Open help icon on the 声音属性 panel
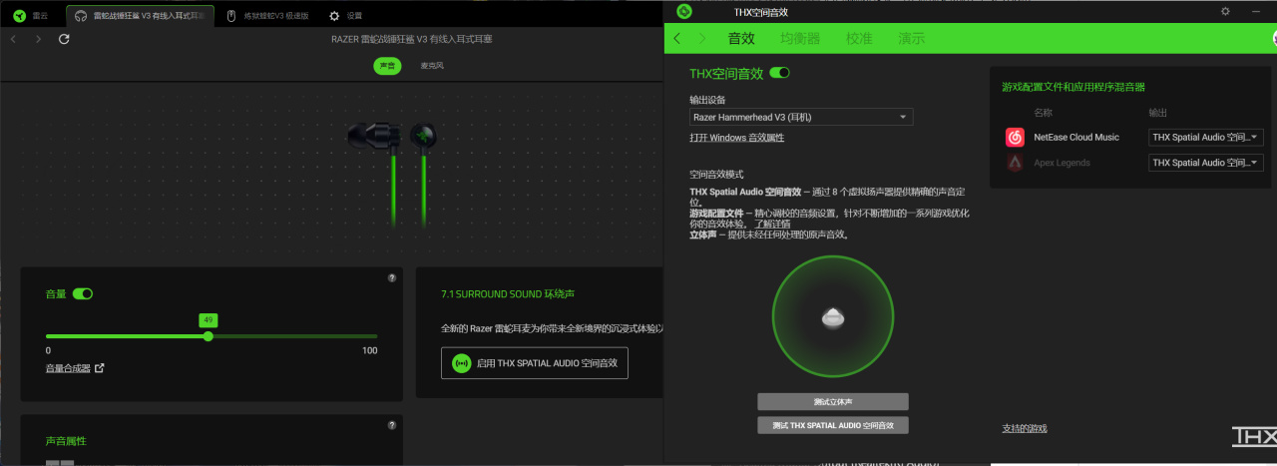This screenshot has width=1277, height=466. click(392, 425)
